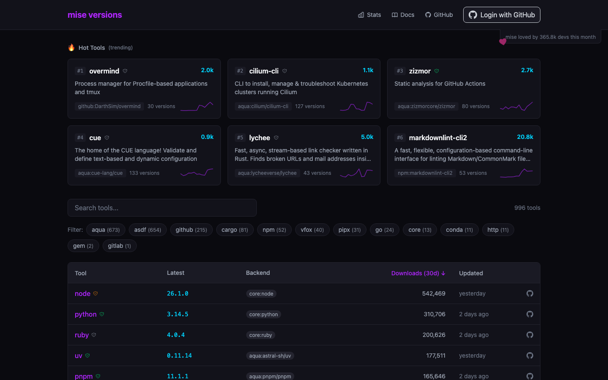
Task: Toggle the npm (52) filter
Action: 274,230
